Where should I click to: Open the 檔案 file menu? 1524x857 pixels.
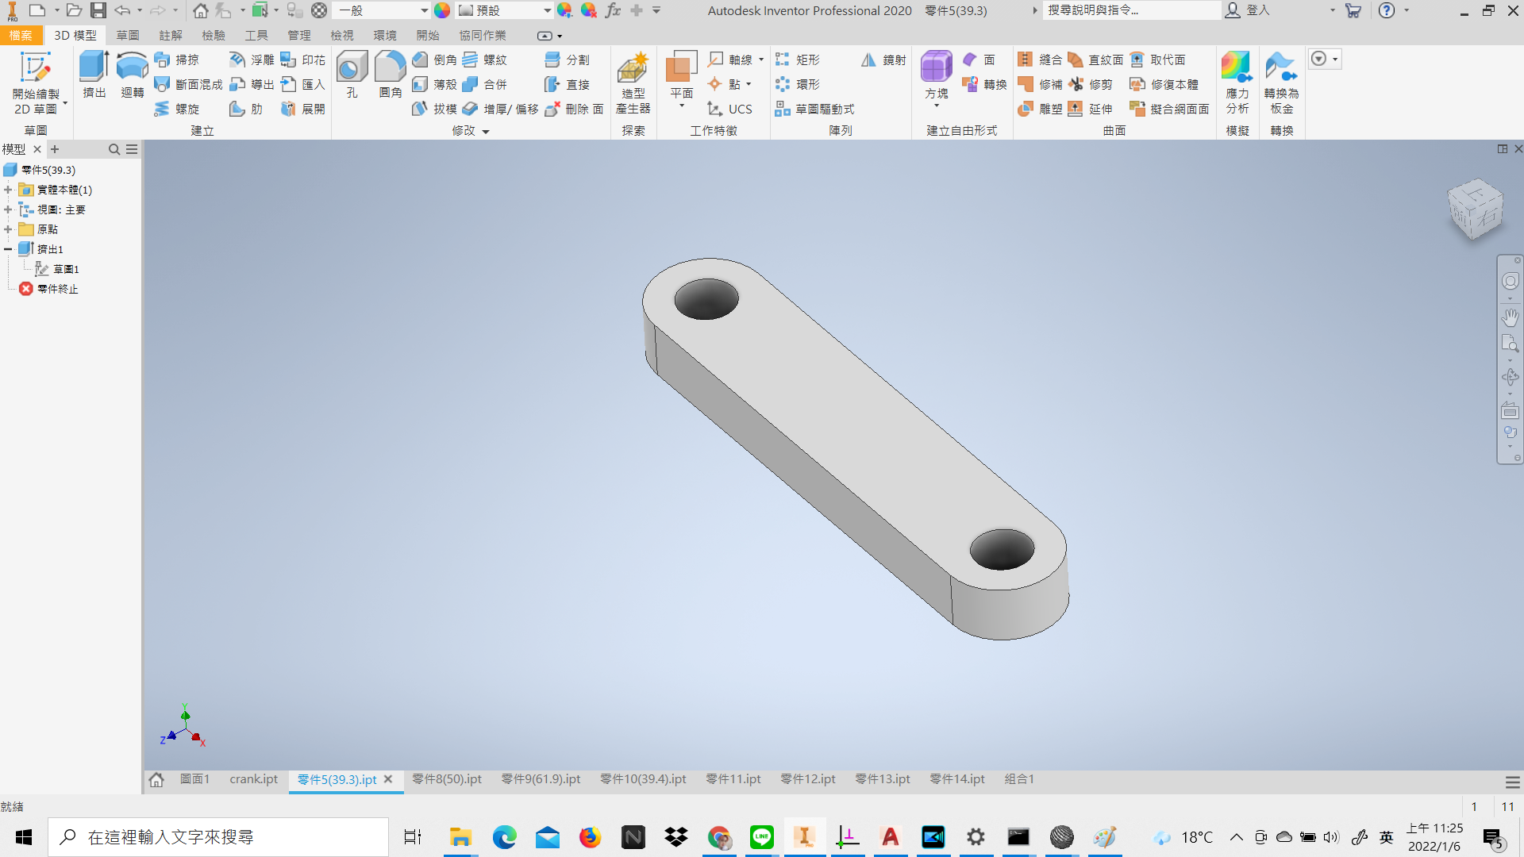coord(21,36)
